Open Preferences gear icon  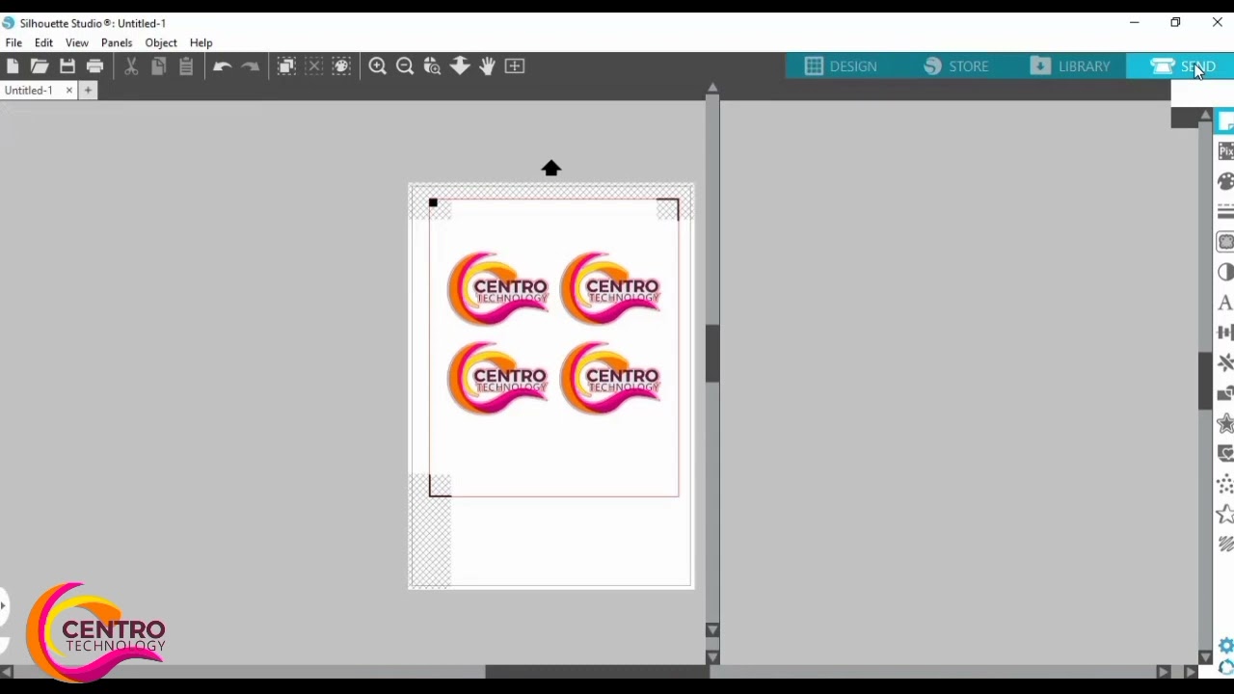(1226, 646)
